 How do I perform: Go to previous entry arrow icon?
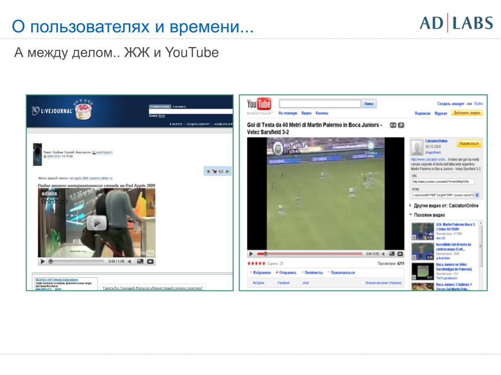tap(208, 171)
